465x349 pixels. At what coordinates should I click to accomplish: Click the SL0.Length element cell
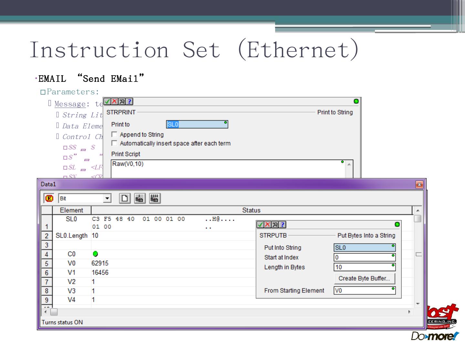[72, 236]
